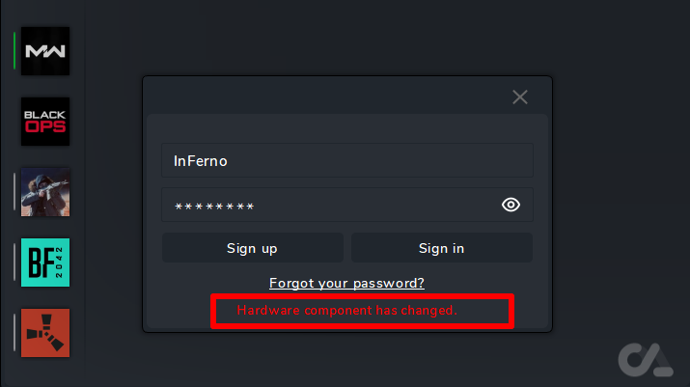690x387 pixels.
Task: Click into the masked password field
Action: point(328,205)
